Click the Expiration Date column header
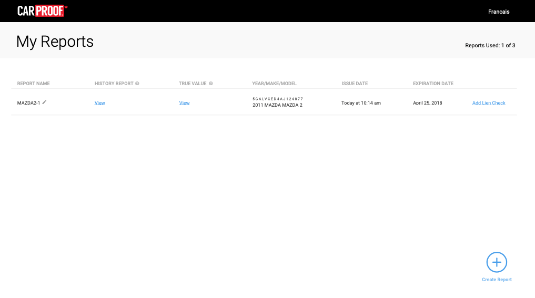This screenshot has width=535, height=298. 433,84
